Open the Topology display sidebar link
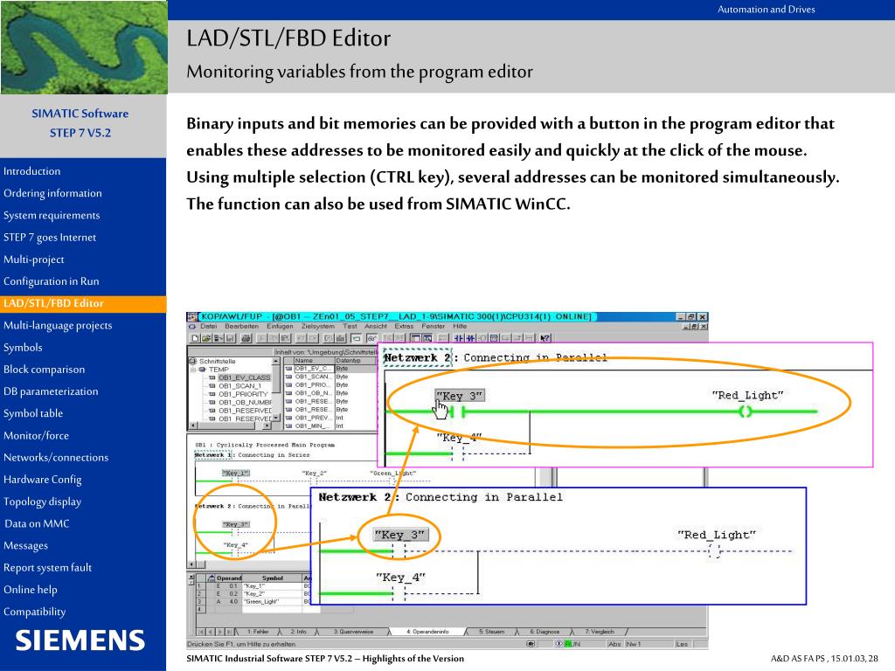 click(x=42, y=502)
